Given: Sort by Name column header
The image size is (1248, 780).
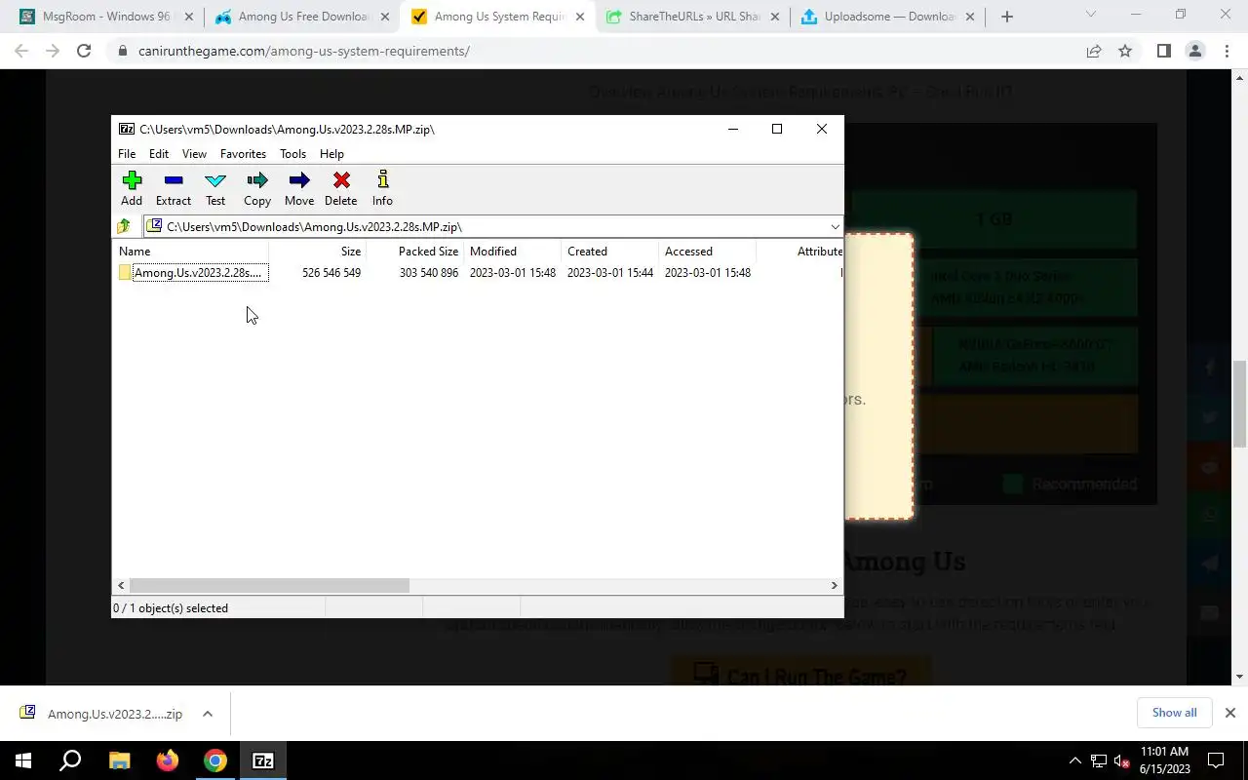Looking at the screenshot, I should point(191,252).
